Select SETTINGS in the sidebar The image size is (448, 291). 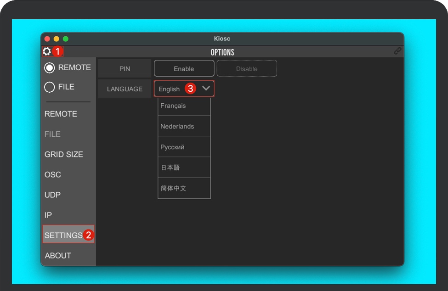(x=64, y=235)
